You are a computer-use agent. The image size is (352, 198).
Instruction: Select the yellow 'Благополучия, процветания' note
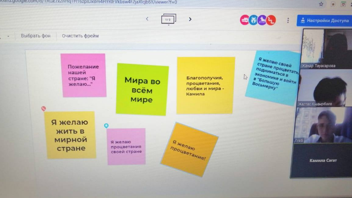coord(205,85)
